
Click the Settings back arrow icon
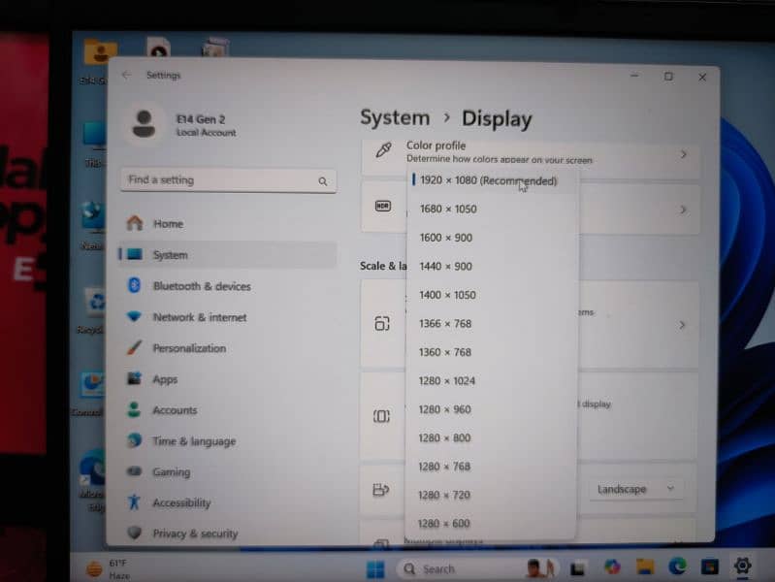click(x=126, y=76)
